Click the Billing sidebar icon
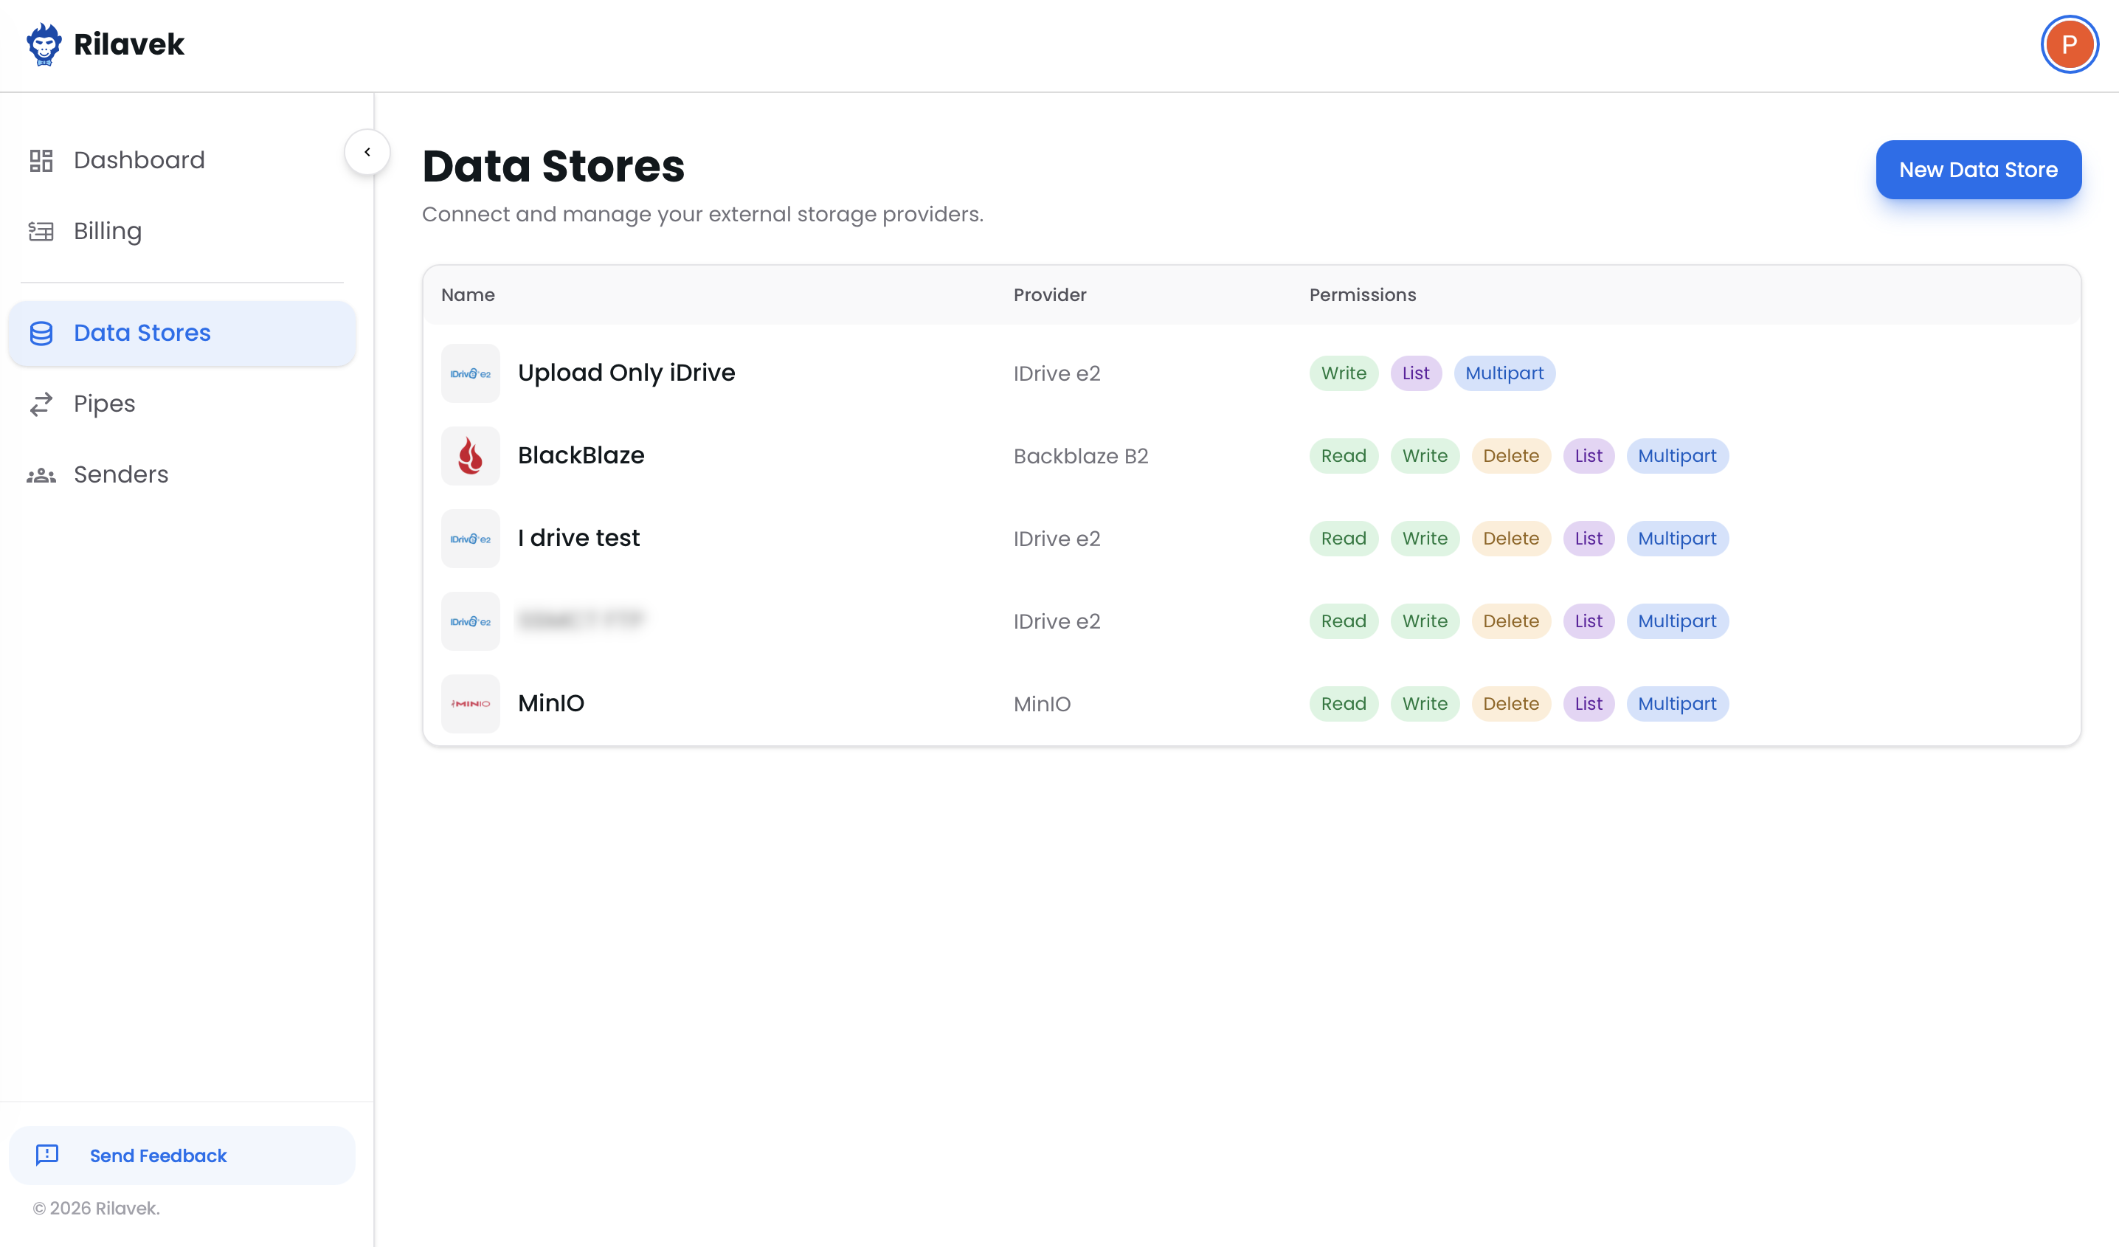 [41, 231]
